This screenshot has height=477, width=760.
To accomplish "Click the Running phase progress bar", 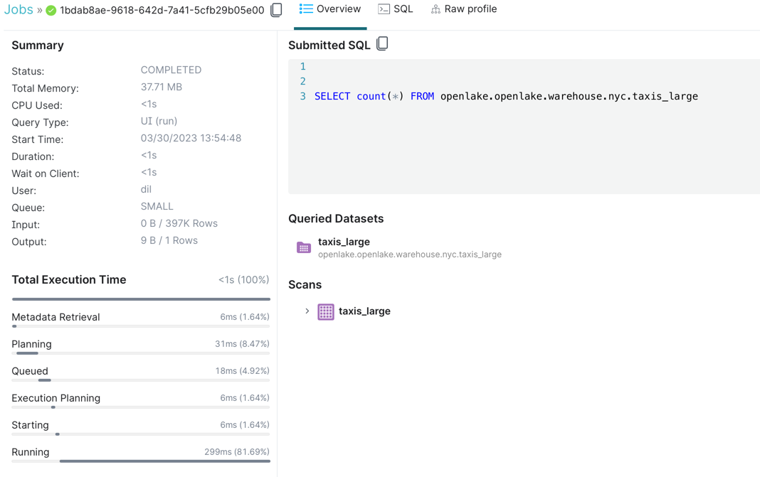I will 164,461.
